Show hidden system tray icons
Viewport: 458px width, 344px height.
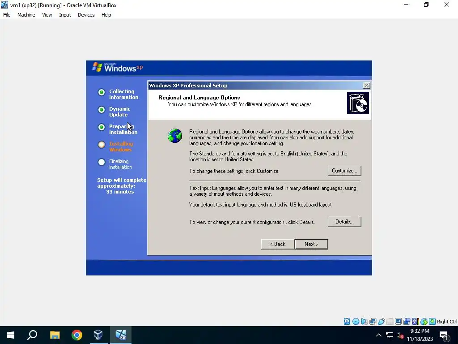point(378,335)
